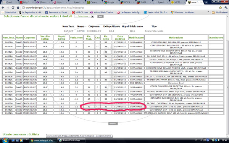Click the browser back arrow
This screenshot has height=143, width=229.
pyautogui.click(x=3, y=8)
